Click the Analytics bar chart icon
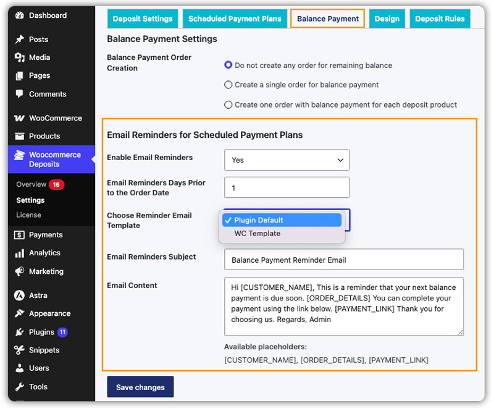The width and height of the screenshot is (494, 408). coord(20,253)
